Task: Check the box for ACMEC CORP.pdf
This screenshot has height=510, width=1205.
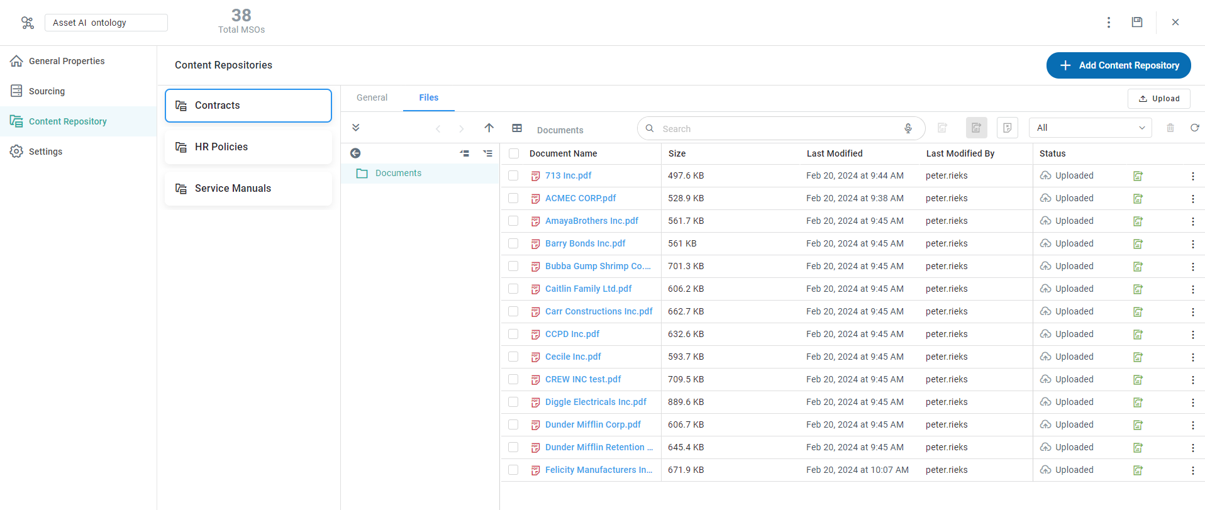Action: [513, 198]
